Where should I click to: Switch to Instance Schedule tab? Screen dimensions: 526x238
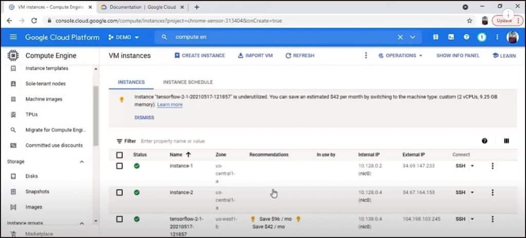click(x=187, y=82)
